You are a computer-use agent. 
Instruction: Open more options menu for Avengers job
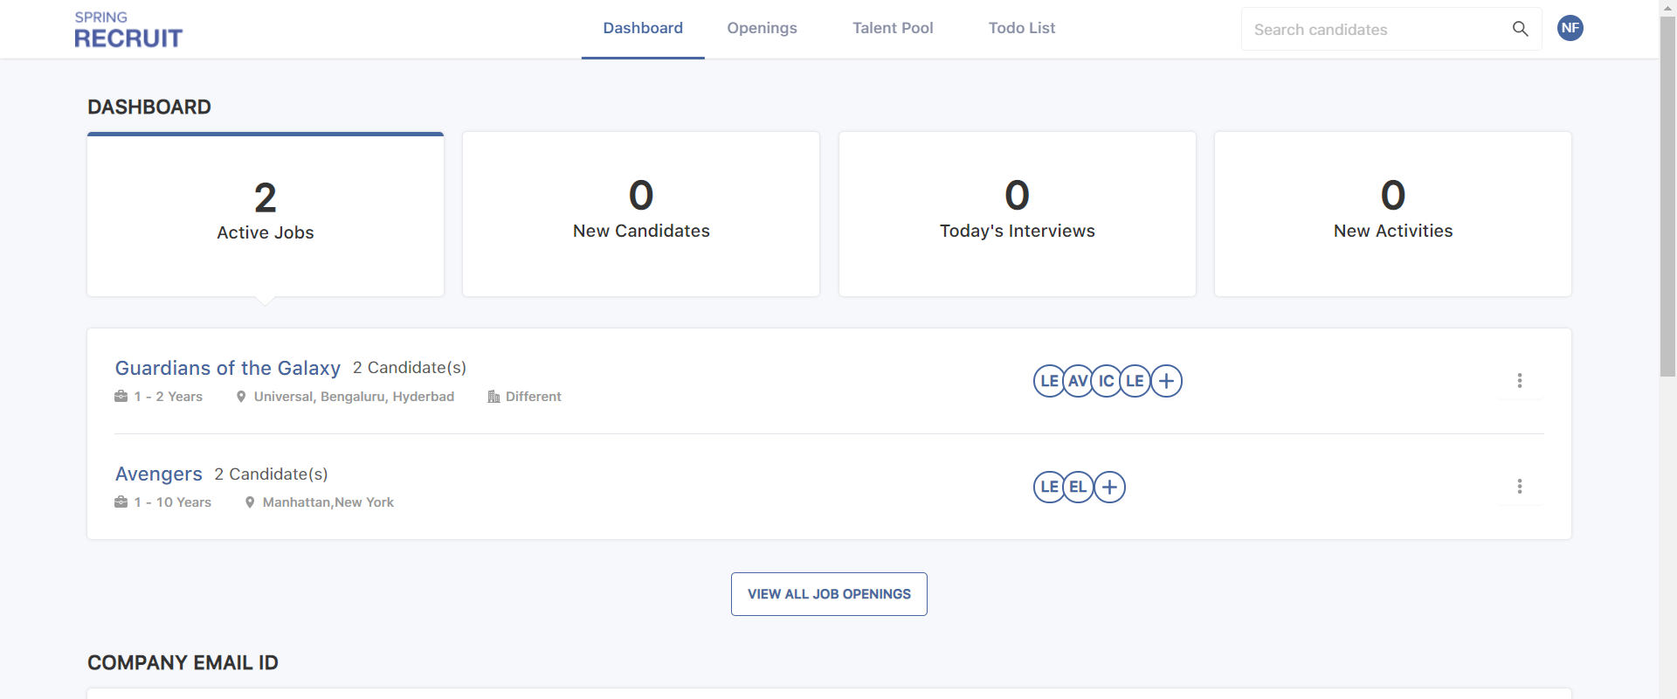pos(1519,487)
